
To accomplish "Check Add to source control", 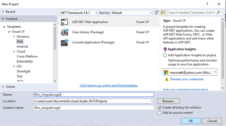I will pos(159,113).
